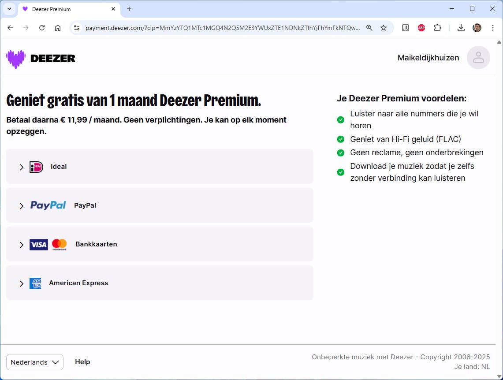Click the downloads icon in the toolbar

(461, 27)
